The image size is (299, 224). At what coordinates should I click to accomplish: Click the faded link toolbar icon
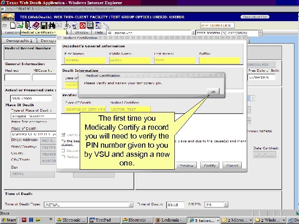[x=106, y=25]
